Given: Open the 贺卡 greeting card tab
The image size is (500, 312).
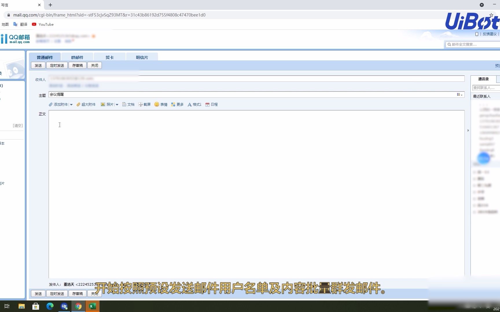Looking at the screenshot, I should (x=110, y=57).
